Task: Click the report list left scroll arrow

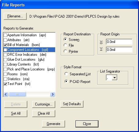Action: [6, 95]
